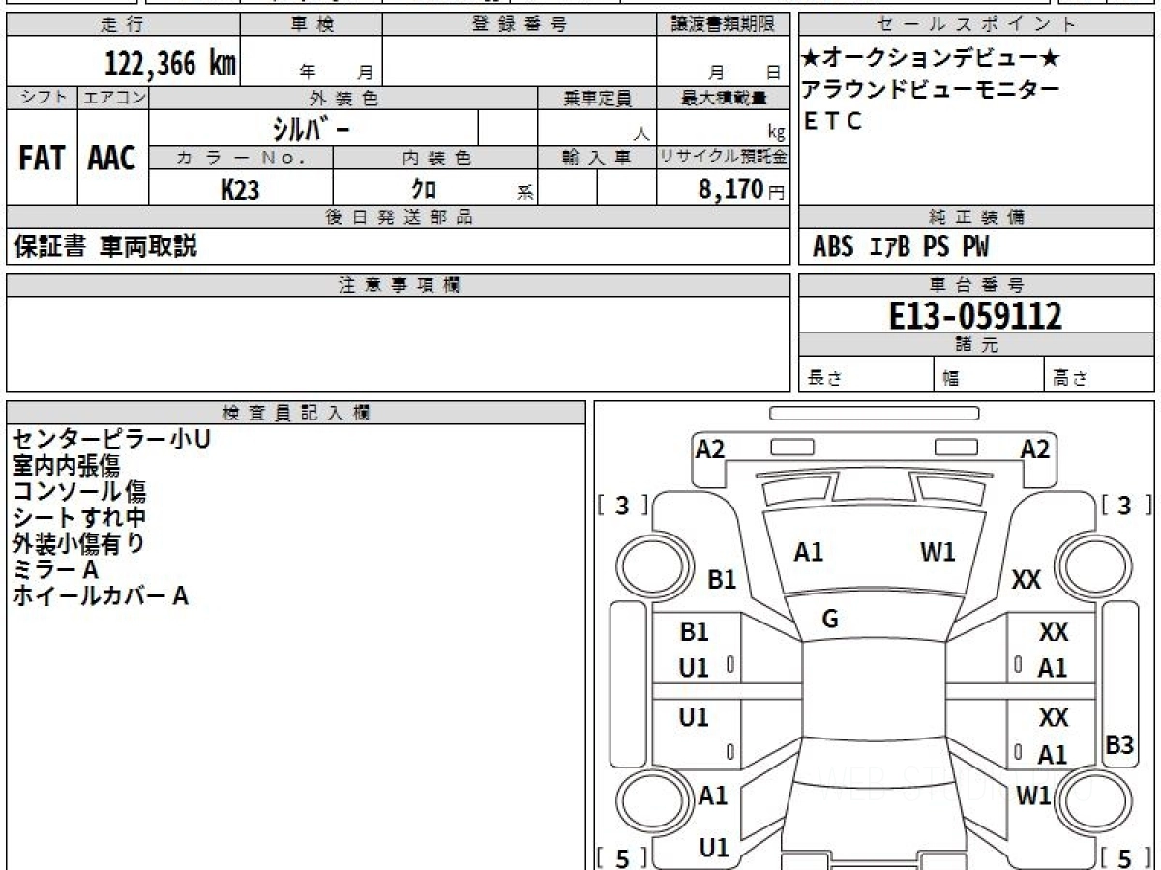Select the 室内内張傷 note
The width and height of the screenshot is (1161, 870).
[x=66, y=465]
